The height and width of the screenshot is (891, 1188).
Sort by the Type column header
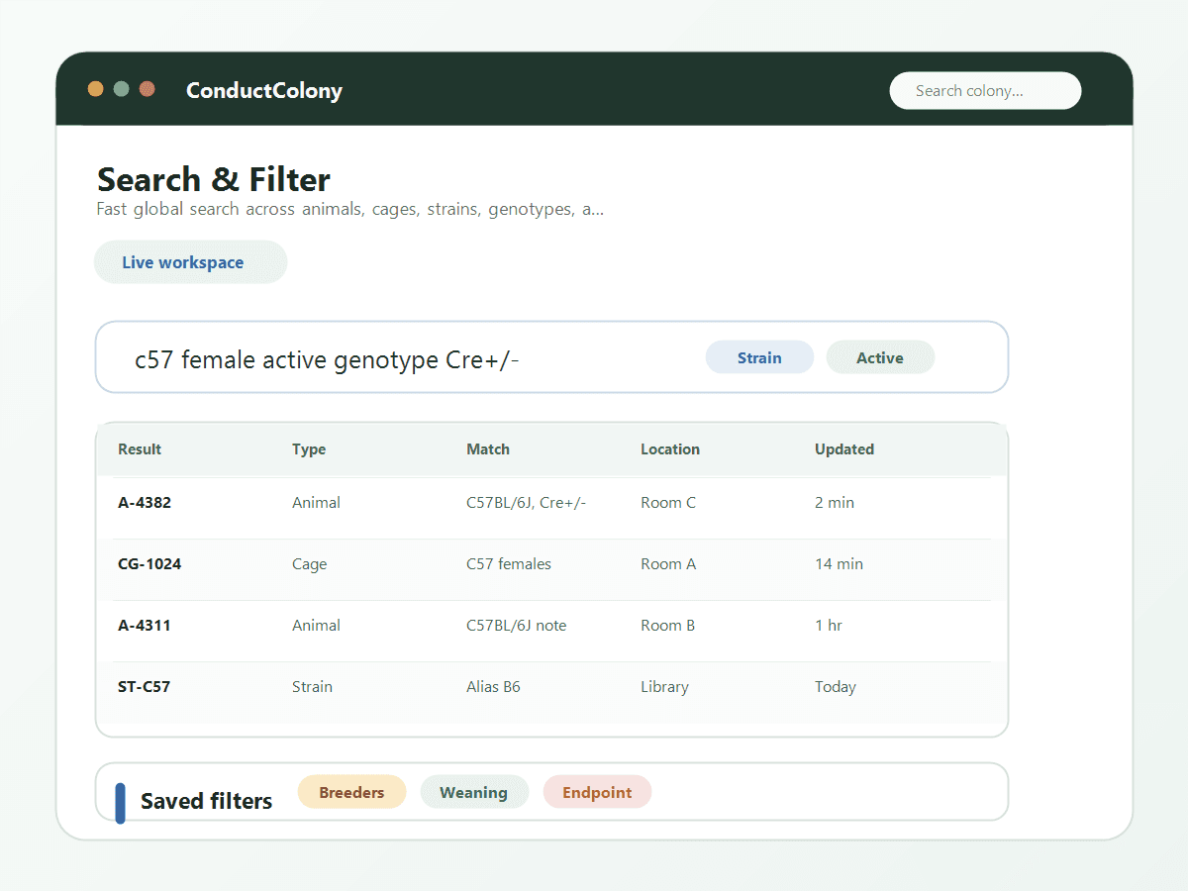coord(309,448)
